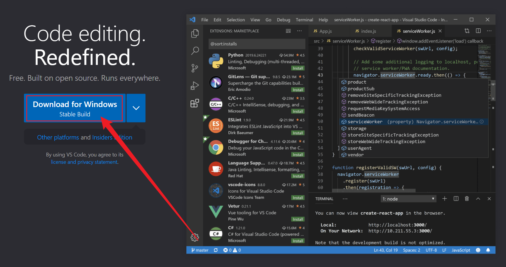
Task: Open the Source Control view
Action: click(195, 68)
